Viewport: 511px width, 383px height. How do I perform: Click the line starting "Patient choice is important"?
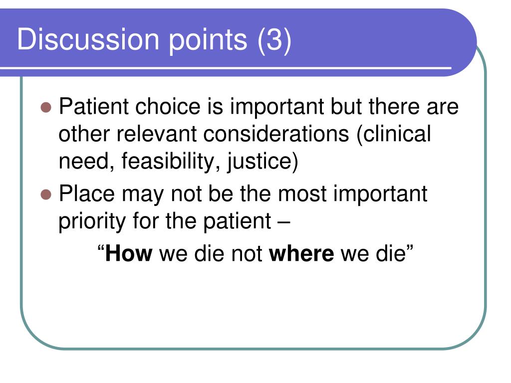click(258, 107)
